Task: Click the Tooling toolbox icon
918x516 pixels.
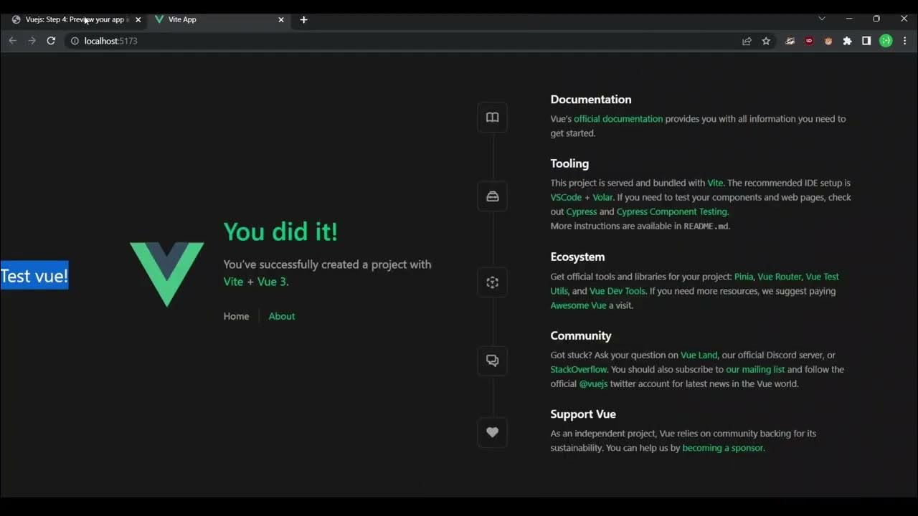Action: click(x=492, y=196)
